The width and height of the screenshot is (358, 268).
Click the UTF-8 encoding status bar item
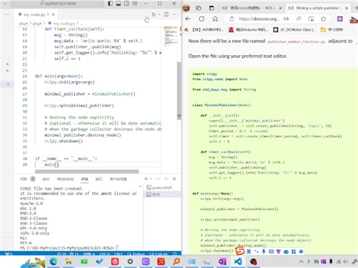[105, 254]
